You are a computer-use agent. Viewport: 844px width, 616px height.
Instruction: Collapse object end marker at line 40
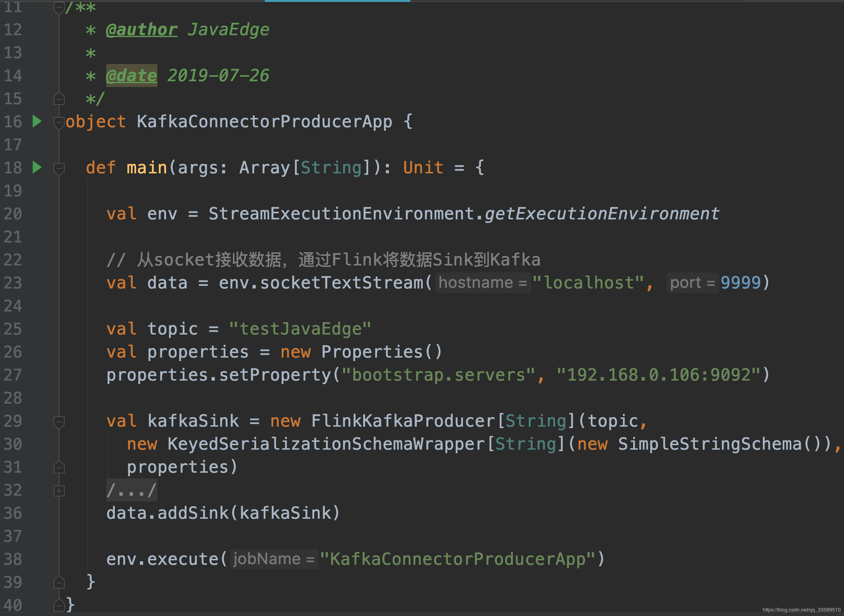(x=59, y=605)
